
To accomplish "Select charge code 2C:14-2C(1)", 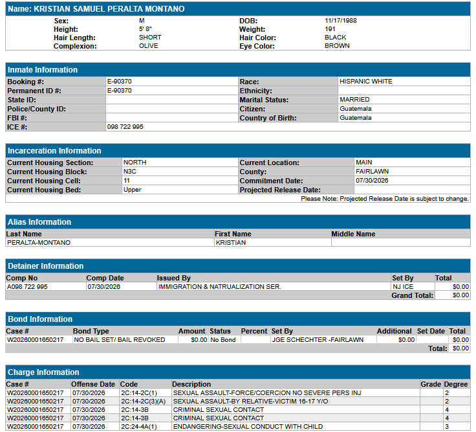I will point(139,393).
